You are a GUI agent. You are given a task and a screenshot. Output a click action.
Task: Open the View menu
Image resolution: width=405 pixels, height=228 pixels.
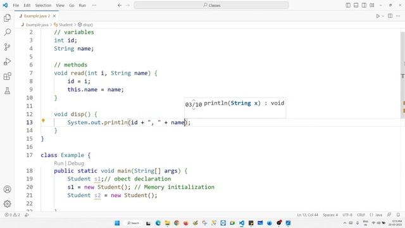pos(60,5)
